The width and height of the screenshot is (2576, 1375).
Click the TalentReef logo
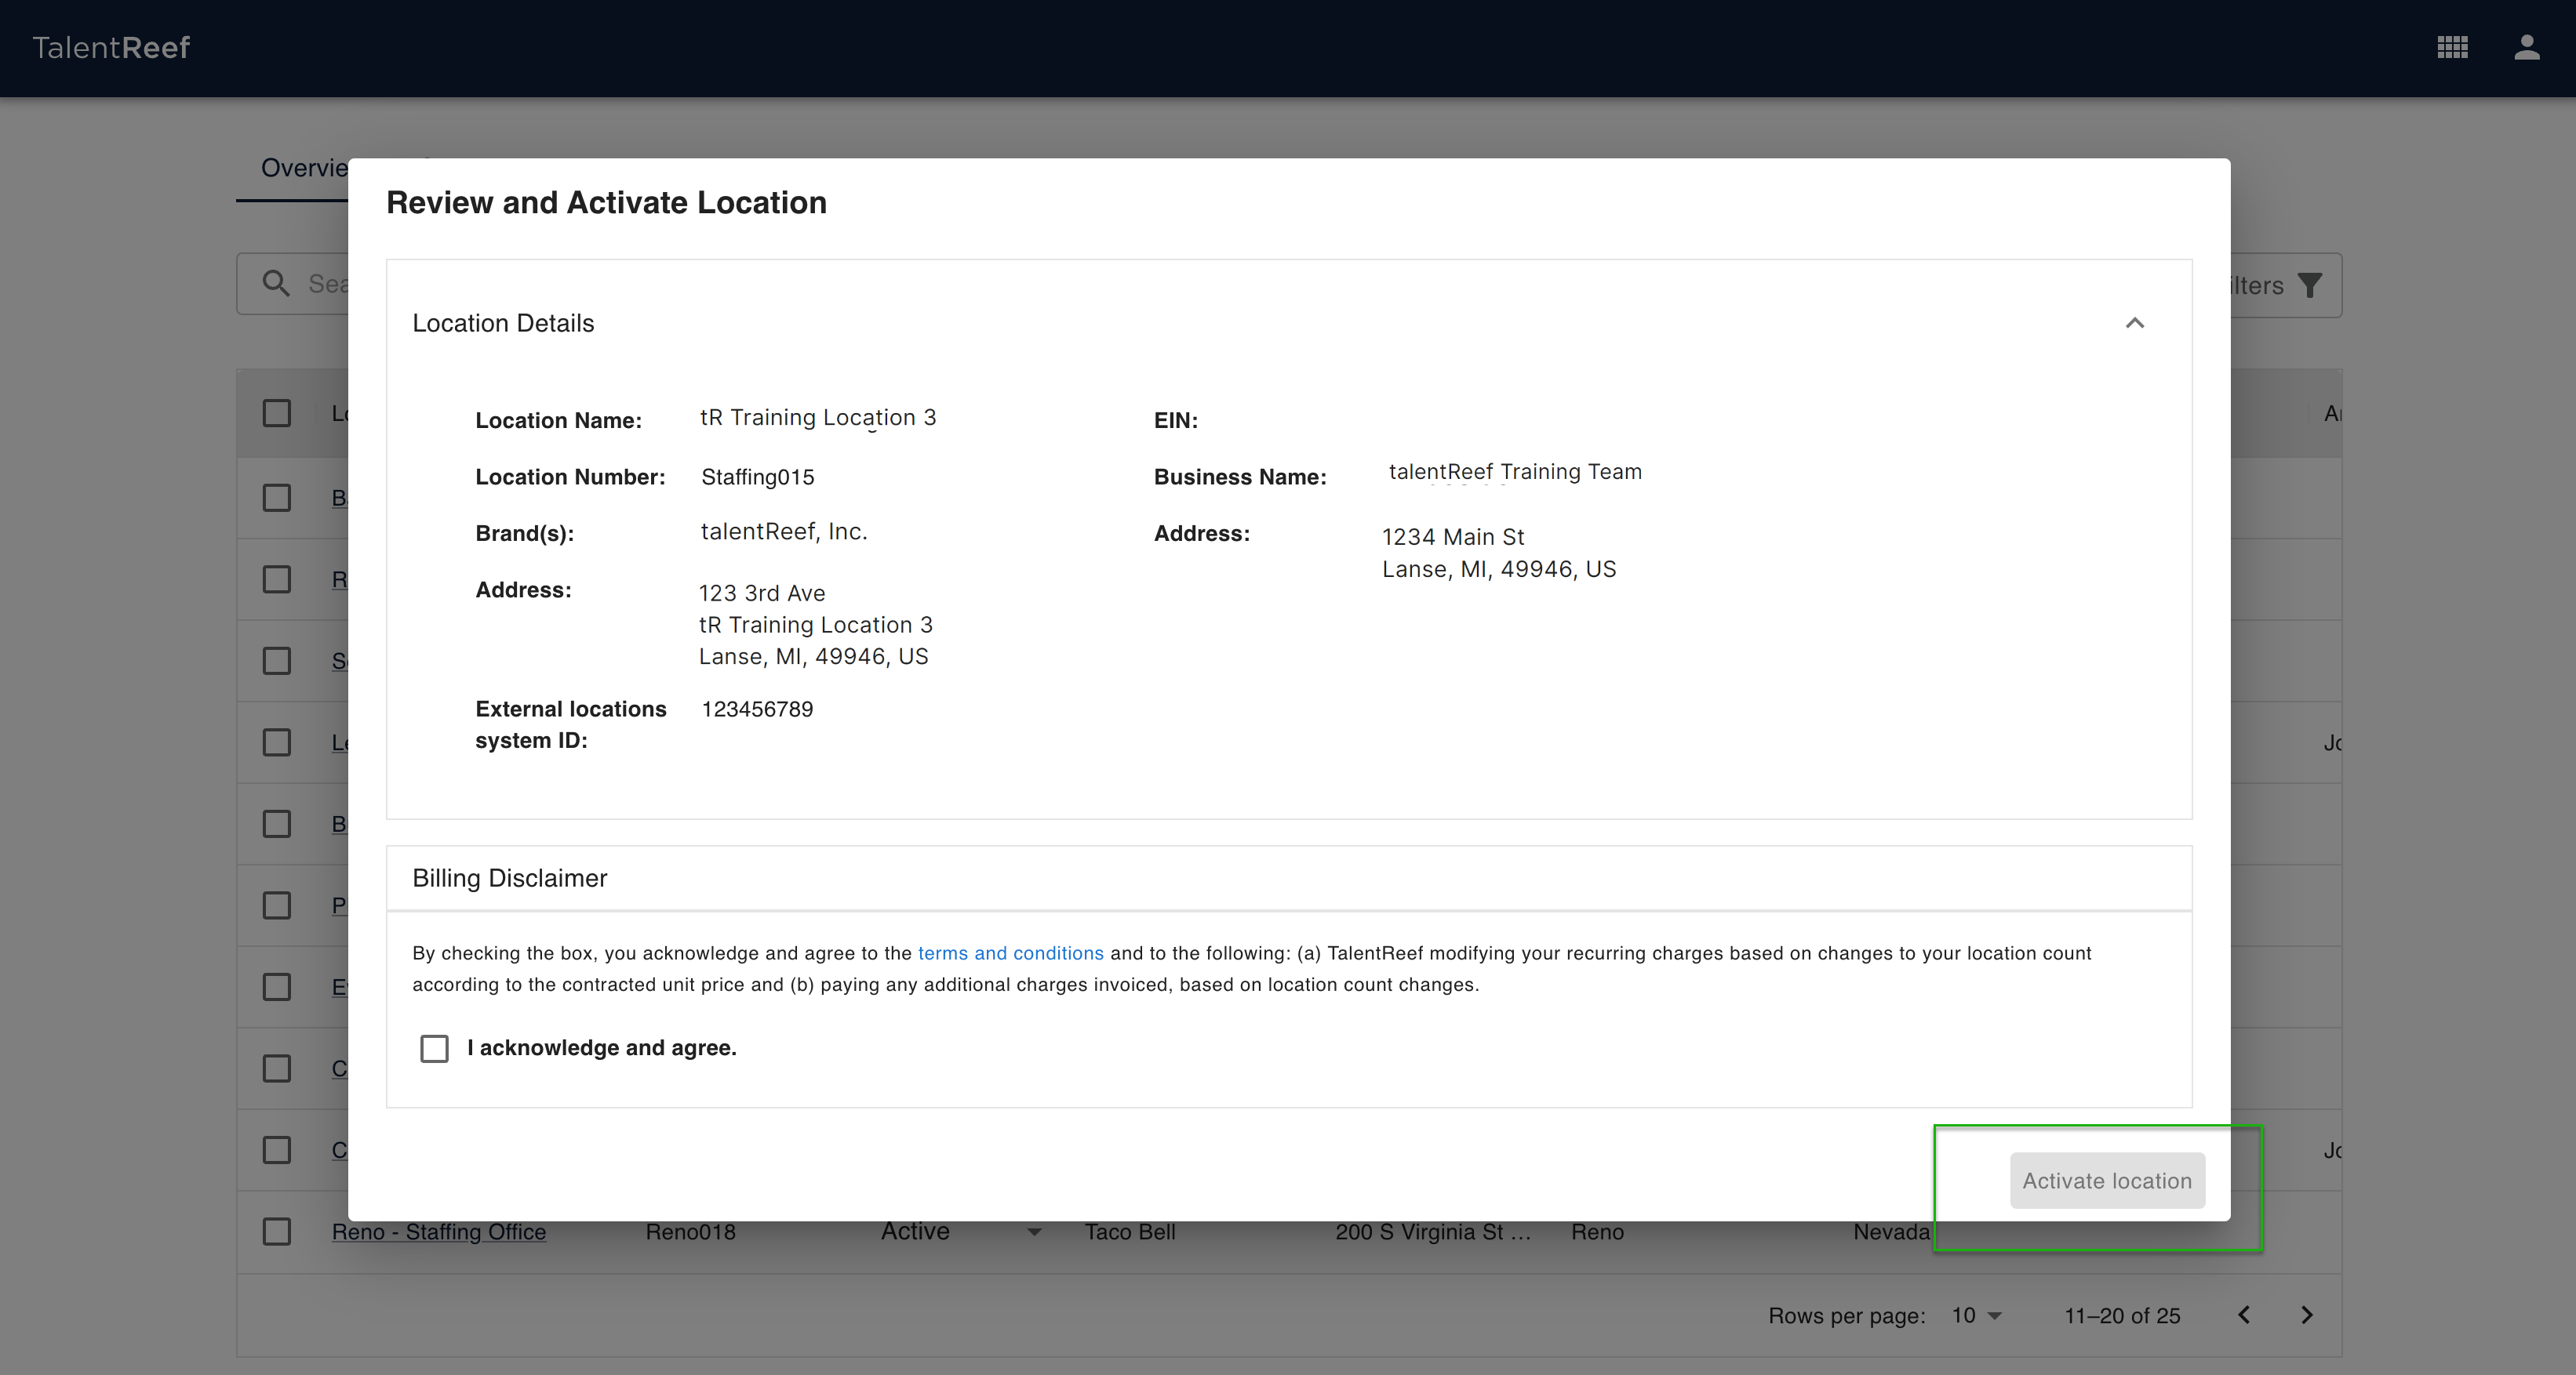(x=111, y=47)
